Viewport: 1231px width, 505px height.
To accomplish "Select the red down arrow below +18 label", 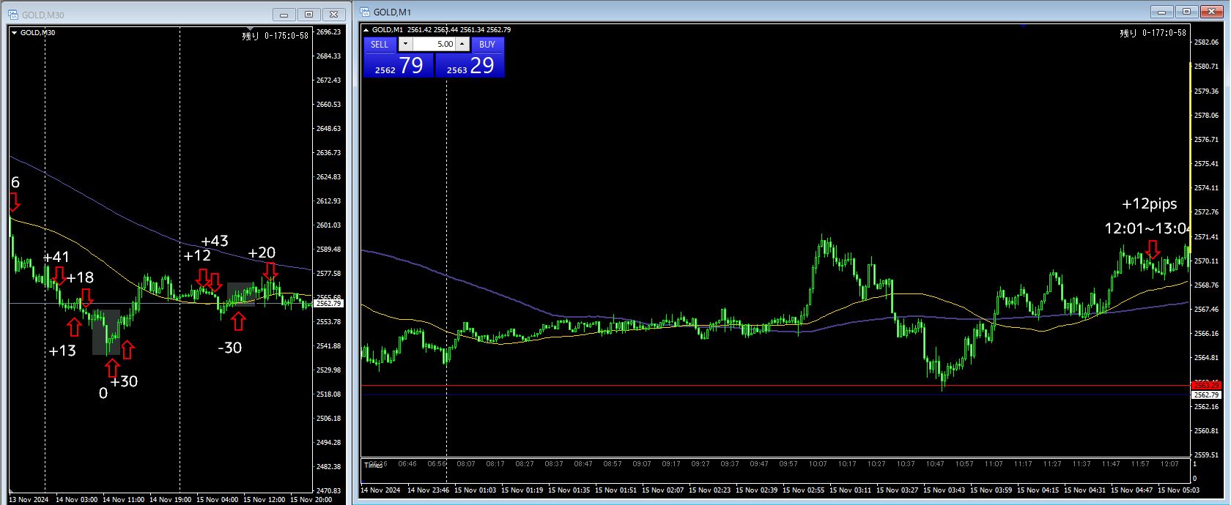I will 86,297.
